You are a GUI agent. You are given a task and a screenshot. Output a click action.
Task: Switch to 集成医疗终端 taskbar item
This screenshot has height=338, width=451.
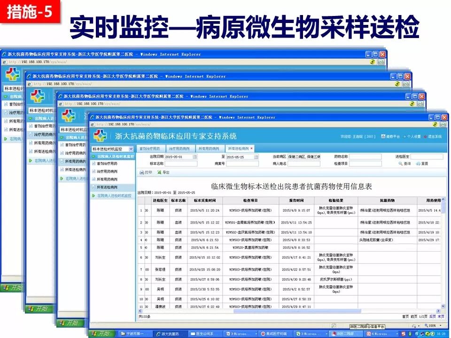tap(274, 334)
